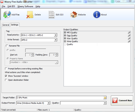Screen dimensions: 135x112
Task: Open the Write format dropdown
Action: pos(55,40)
